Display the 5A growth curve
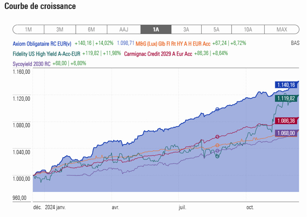The image size is (307, 217). coord(216,30)
